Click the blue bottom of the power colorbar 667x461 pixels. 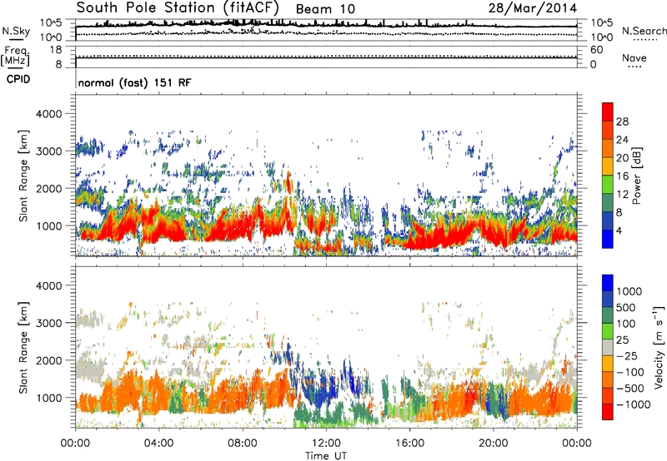tap(608, 239)
